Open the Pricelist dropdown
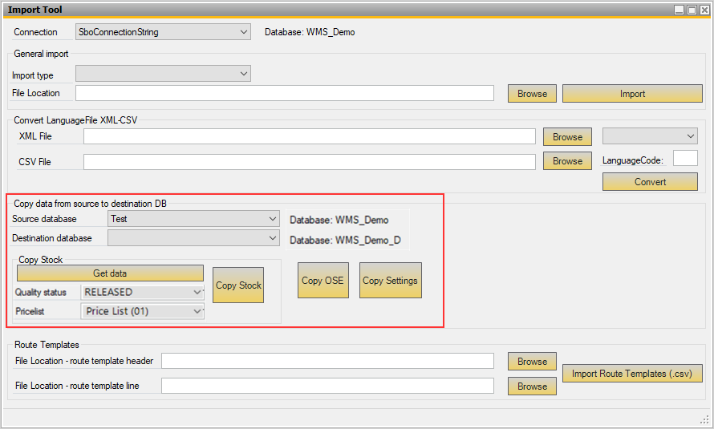Screen dimensions: 714x429 143,311
